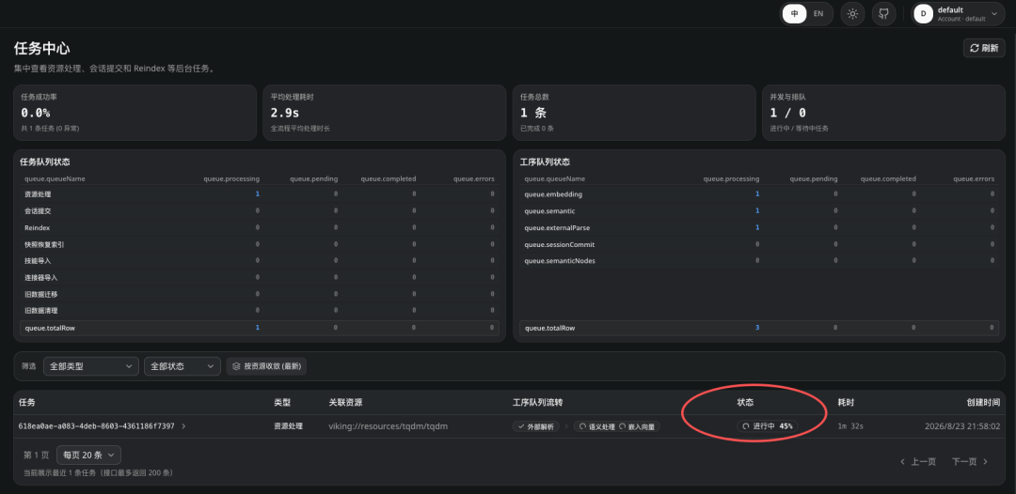Click the spinner icon beside 进行中
1016x494 pixels.
click(x=746, y=426)
